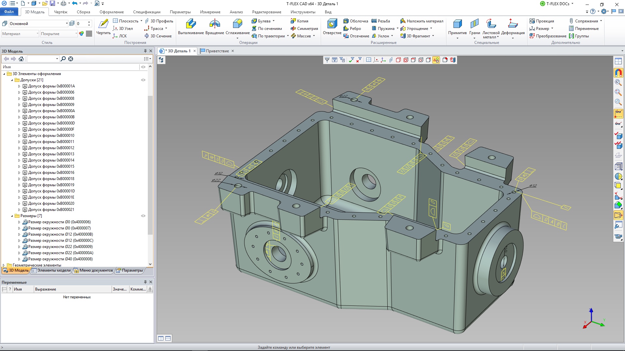Collapse the Размеры [7] tree node
Image resolution: width=625 pixels, height=351 pixels.
(12, 216)
